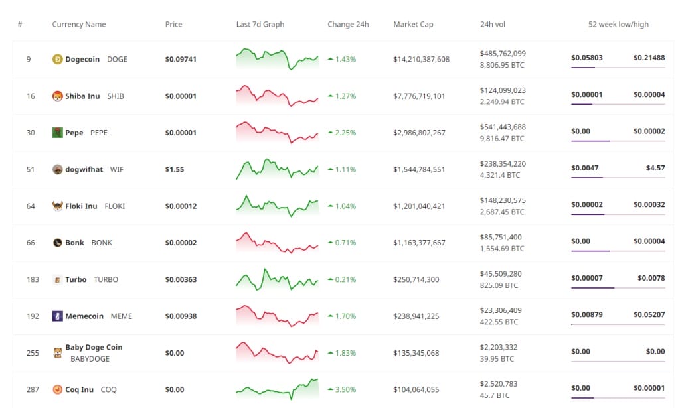Open the Dogecoin name link
Screen dimensions: 680x408
82,59
